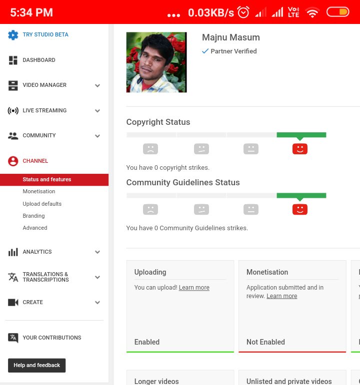
Task: Select the Channel menu label
Action: tap(35, 161)
